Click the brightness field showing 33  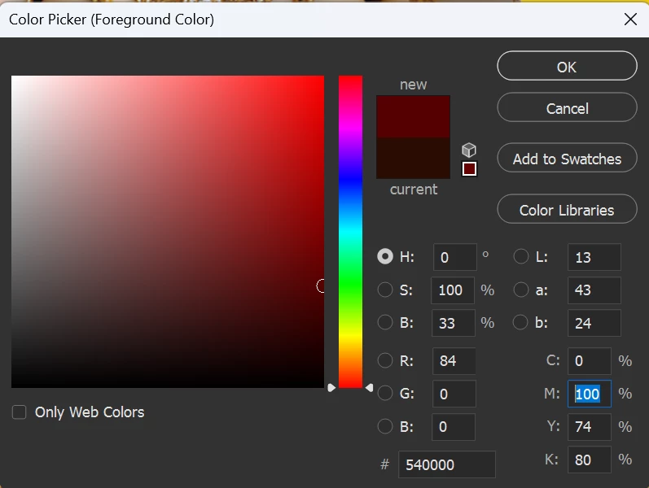(453, 323)
